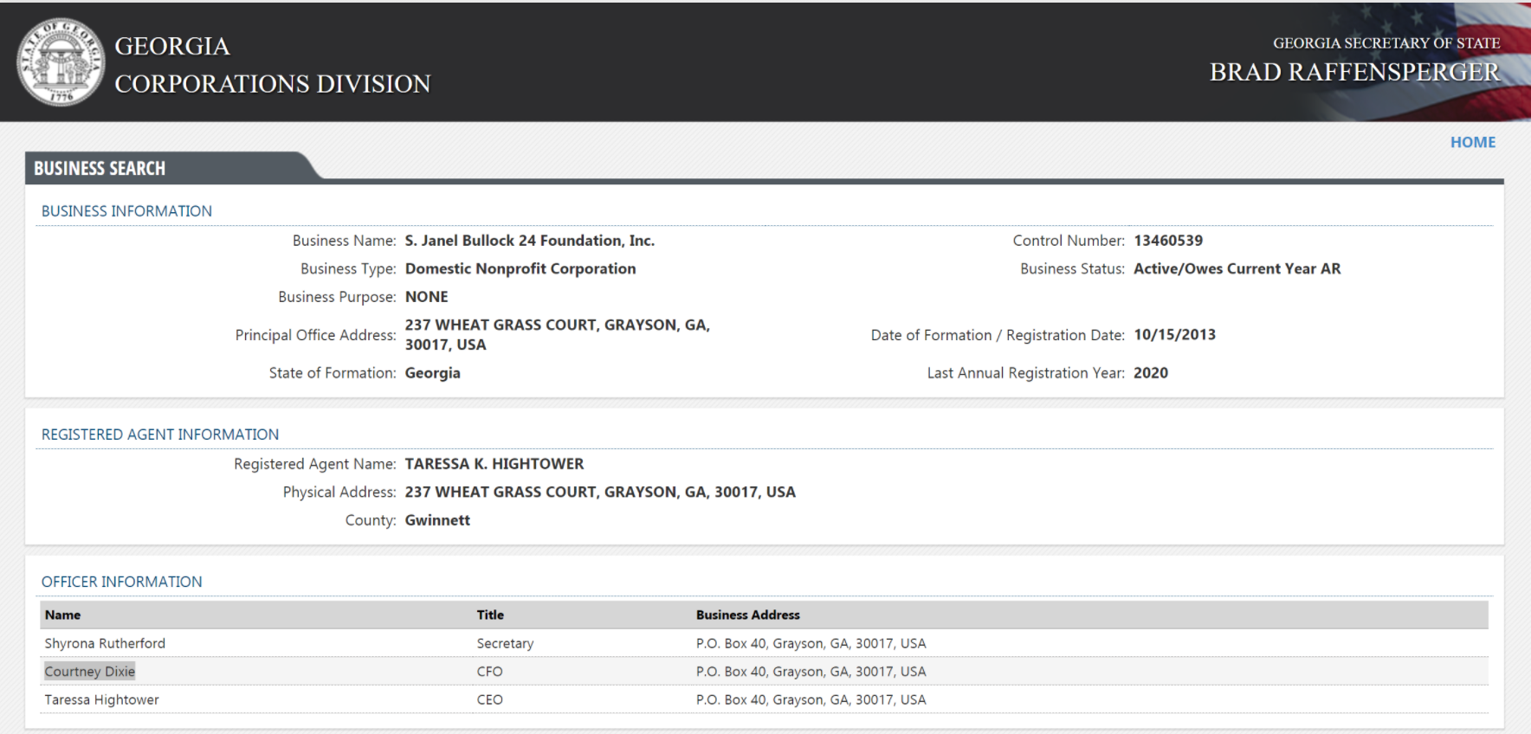Click the Officer Information section heading

tap(122, 582)
